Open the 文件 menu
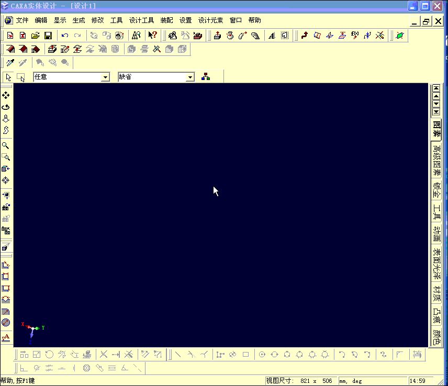Viewport: 448px width, 386px height. (x=22, y=20)
